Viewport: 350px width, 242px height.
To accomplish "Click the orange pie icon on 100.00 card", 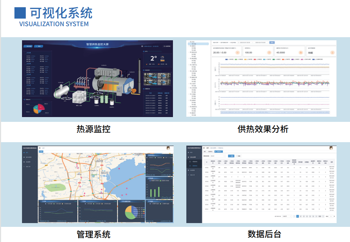I will click(269, 52).
